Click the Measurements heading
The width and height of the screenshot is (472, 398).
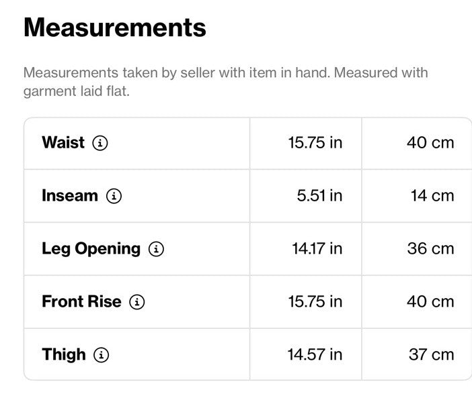(x=115, y=28)
